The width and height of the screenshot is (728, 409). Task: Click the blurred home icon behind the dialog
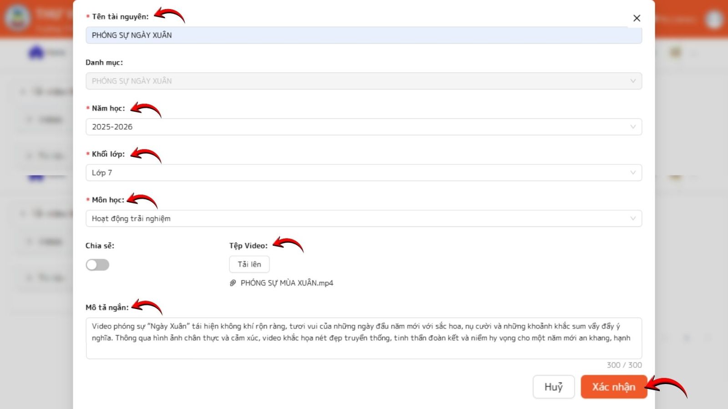pyautogui.click(x=36, y=53)
